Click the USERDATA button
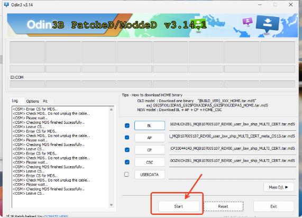The width and height of the screenshot is (302, 218). click(x=150, y=175)
